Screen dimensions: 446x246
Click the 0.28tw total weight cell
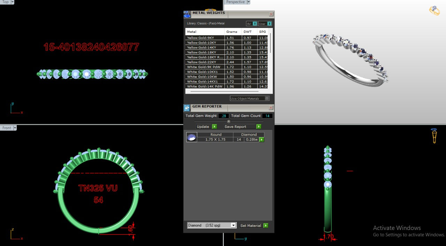click(252, 139)
